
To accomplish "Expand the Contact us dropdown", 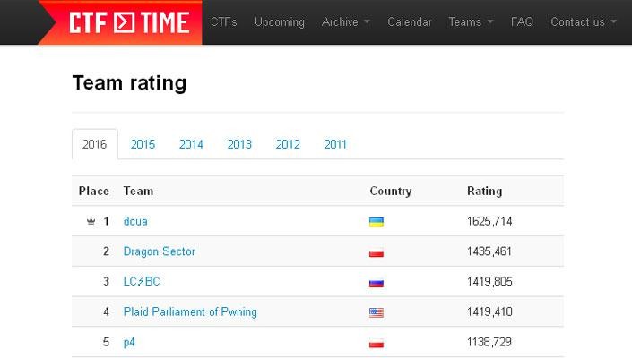I will point(584,21).
